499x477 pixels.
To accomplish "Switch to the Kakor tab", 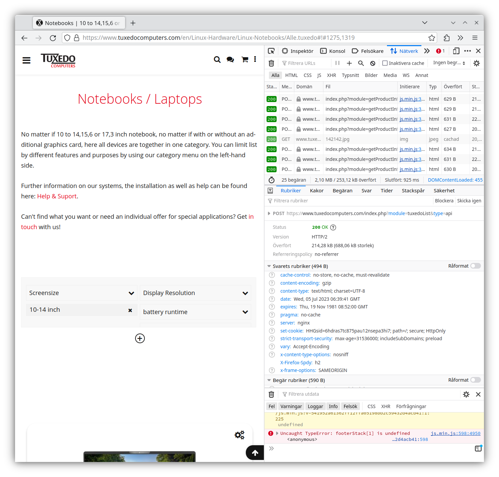I will tap(316, 190).
